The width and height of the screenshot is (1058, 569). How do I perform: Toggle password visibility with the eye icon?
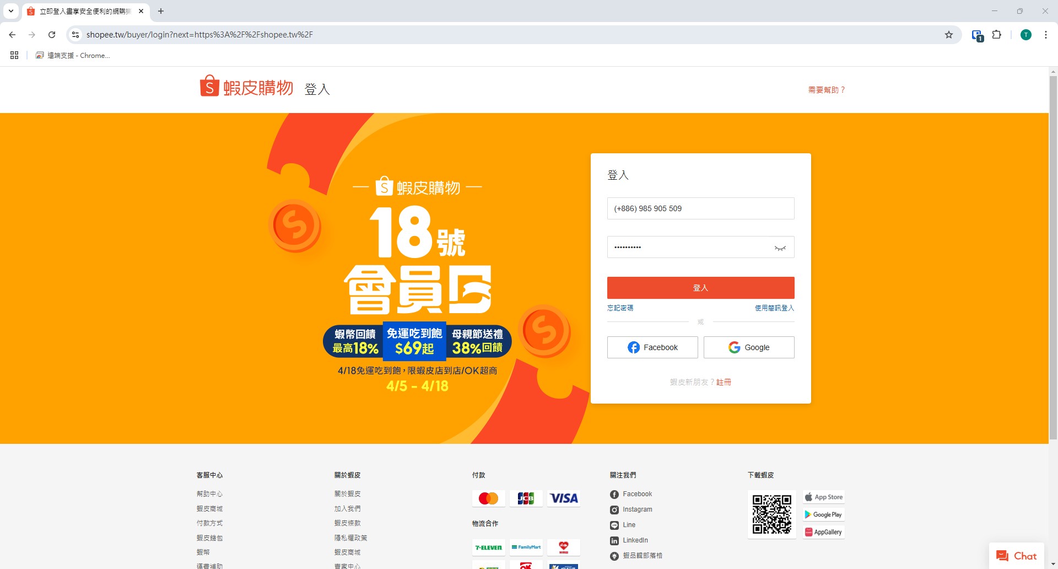pyautogui.click(x=780, y=248)
